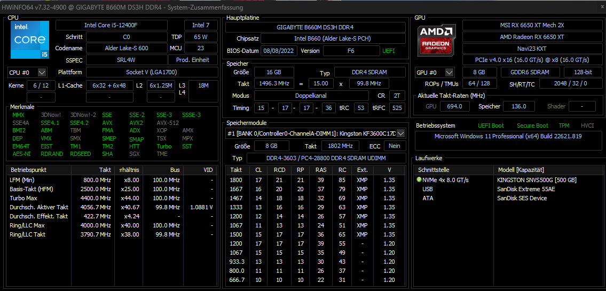Click the Socket V (LGA1700) platform field

click(152, 72)
